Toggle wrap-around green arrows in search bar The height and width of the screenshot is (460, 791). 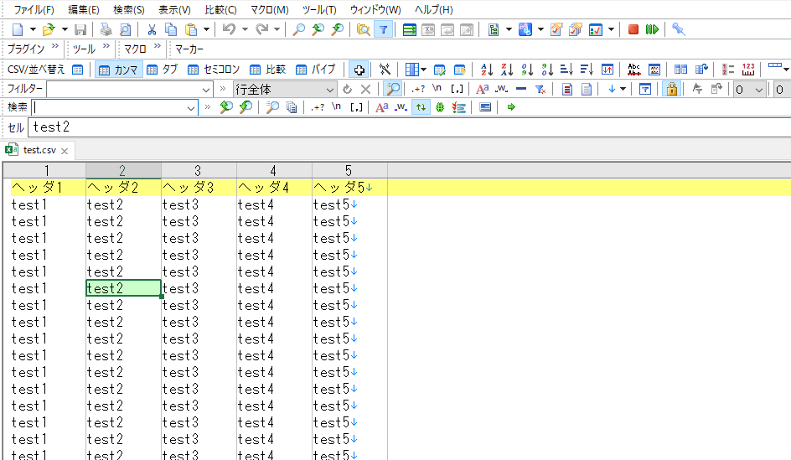421,107
